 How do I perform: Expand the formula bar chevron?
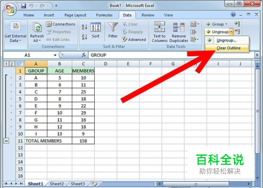(x=257, y=55)
